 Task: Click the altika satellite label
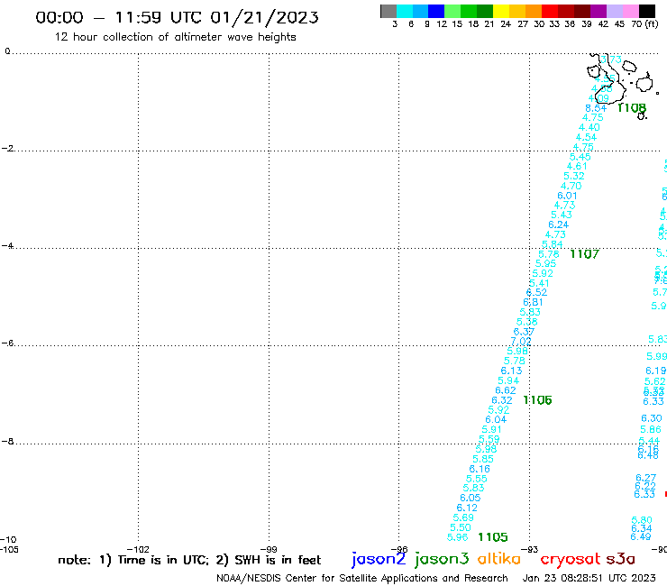(x=499, y=559)
